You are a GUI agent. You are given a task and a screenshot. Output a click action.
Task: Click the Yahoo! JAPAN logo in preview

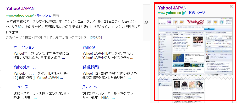pos(195,22)
